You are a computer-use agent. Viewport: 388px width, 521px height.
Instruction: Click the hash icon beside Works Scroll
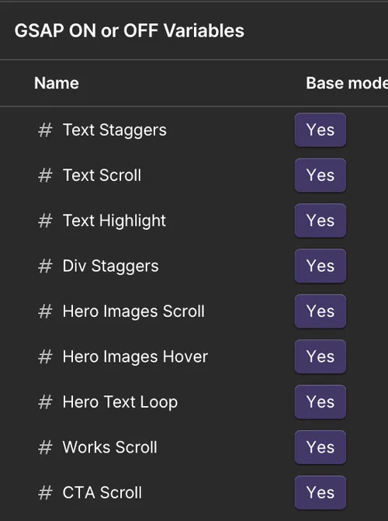[45, 447]
